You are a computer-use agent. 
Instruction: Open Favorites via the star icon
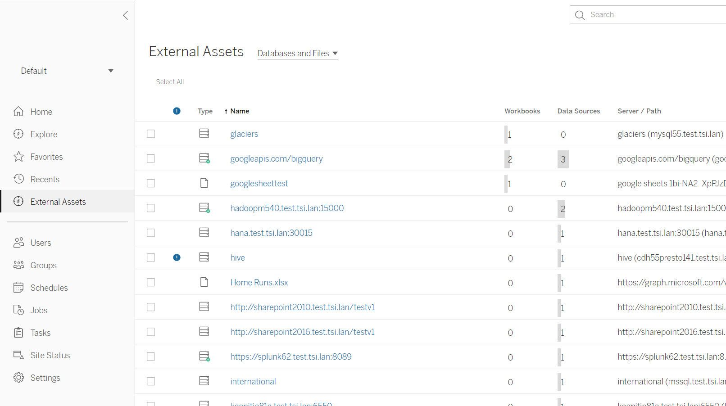pyautogui.click(x=18, y=156)
